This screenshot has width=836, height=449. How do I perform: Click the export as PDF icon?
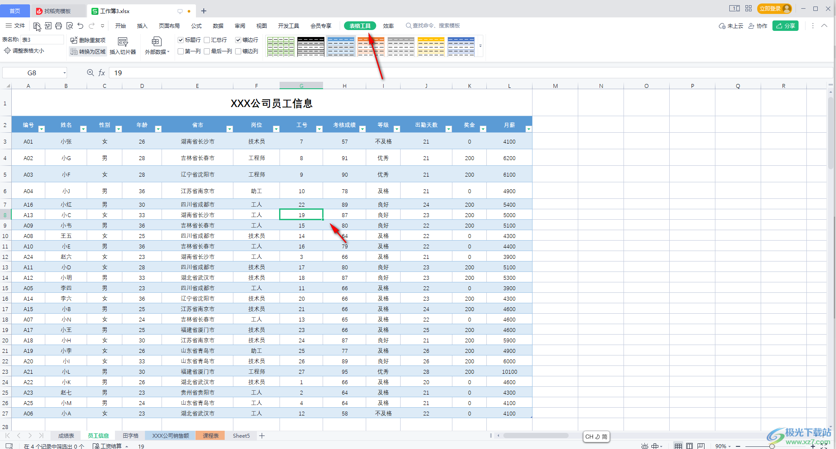coord(48,26)
